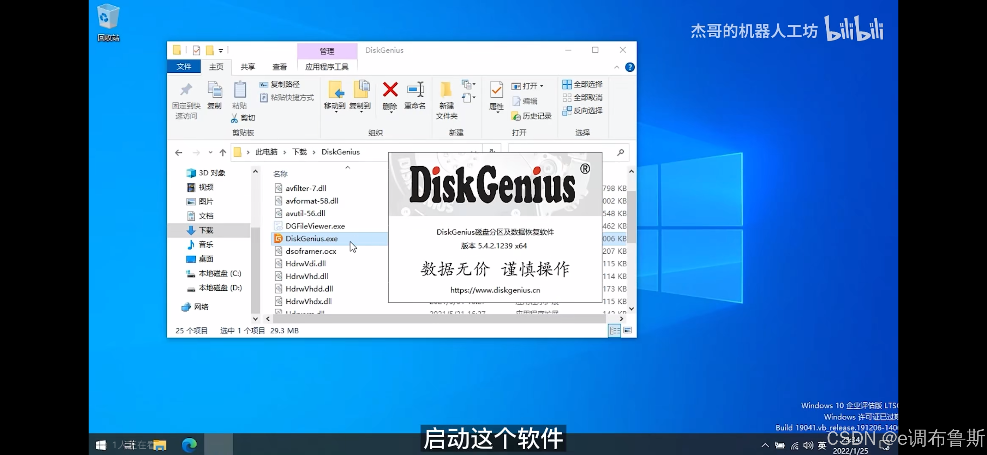The width and height of the screenshot is (987, 455).
Task: Open Microsoft Edge from the taskbar
Action: pos(189,445)
